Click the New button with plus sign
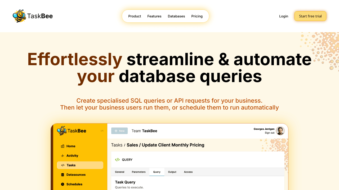339x190 pixels. click(119, 131)
